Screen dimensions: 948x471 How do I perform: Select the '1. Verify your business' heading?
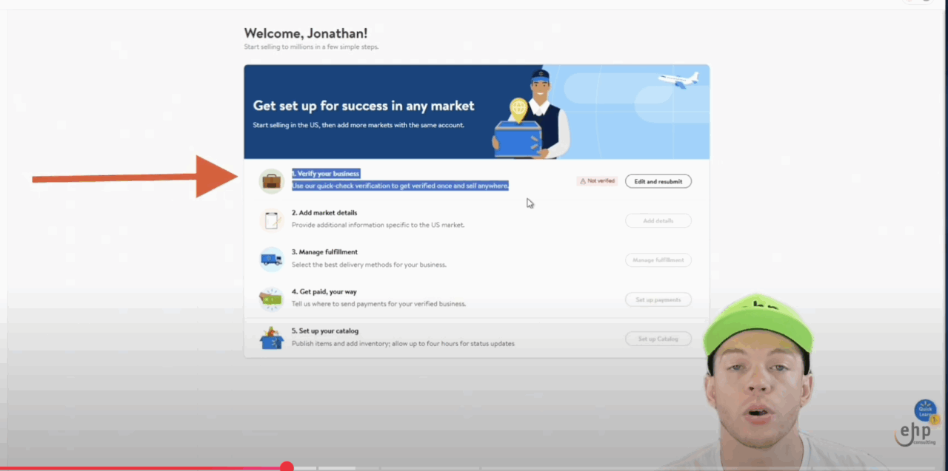click(325, 174)
